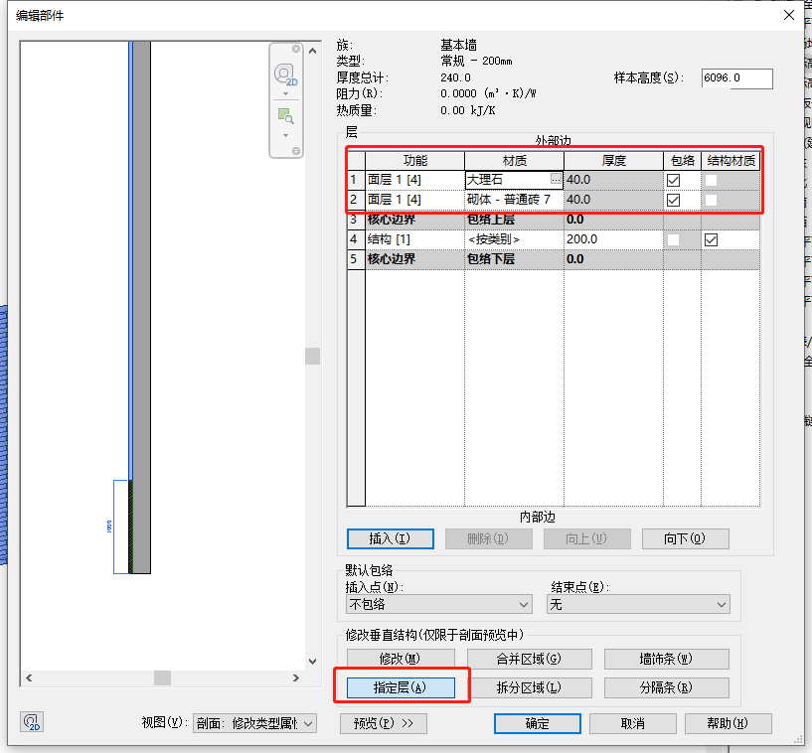Expand the steering wheel dropdown arrow

point(285,93)
